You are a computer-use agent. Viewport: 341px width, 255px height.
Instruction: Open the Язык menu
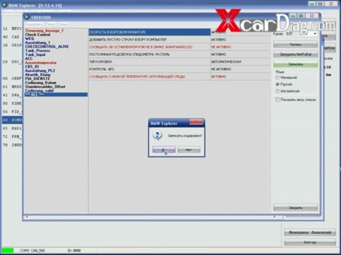click(x=63, y=24)
